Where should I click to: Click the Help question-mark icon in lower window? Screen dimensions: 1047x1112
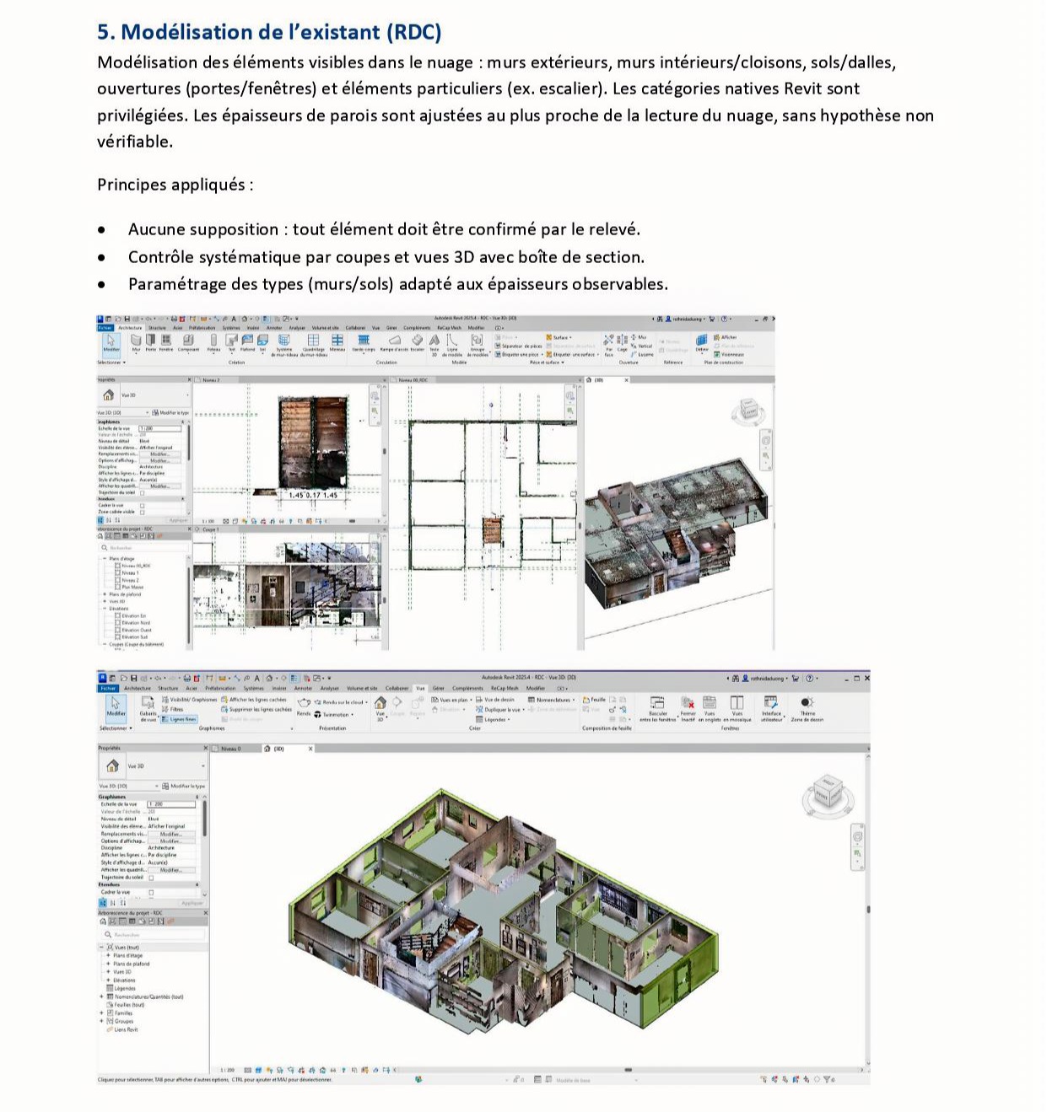coord(810,678)
